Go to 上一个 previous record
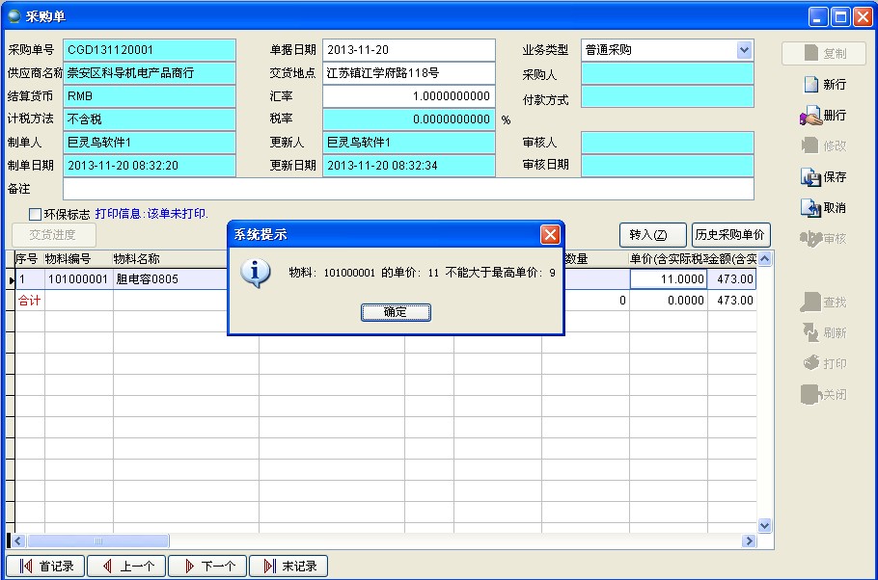Screen dimensions: 878x580 pyautogui.click(x=127, y=567)
